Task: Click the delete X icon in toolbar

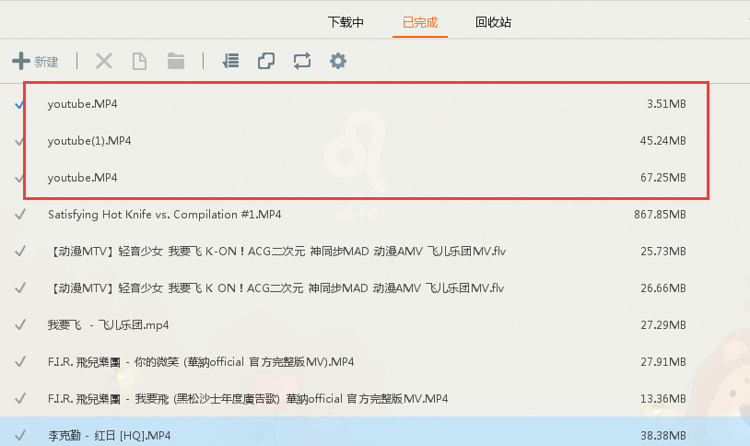Action: tap(104, 62)
